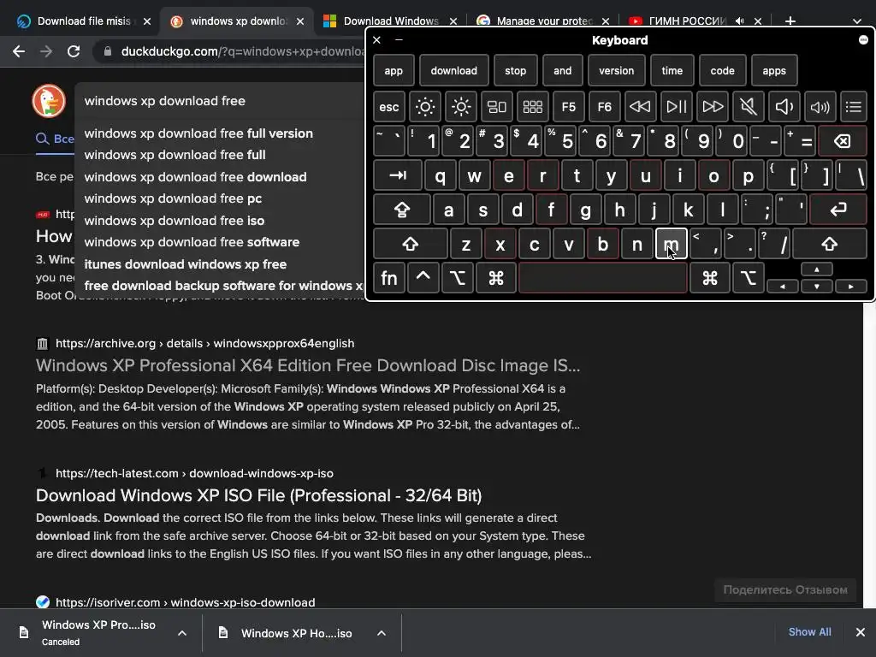Tap the return key
The height and width of the screenshot is (657, 876).
point(838,210)
